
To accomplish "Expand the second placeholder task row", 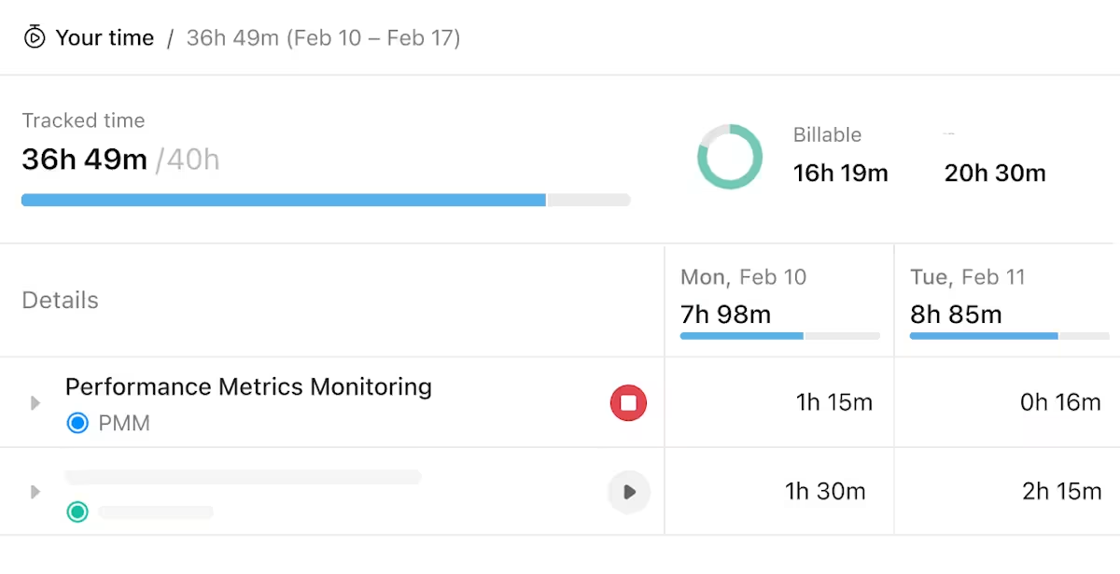I will [x=35, y=492].
